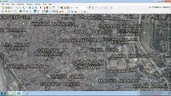The height and width of the screenshot is (96, 171).
Task: Click the red circled cursor tool
Action: click(47, 8)
